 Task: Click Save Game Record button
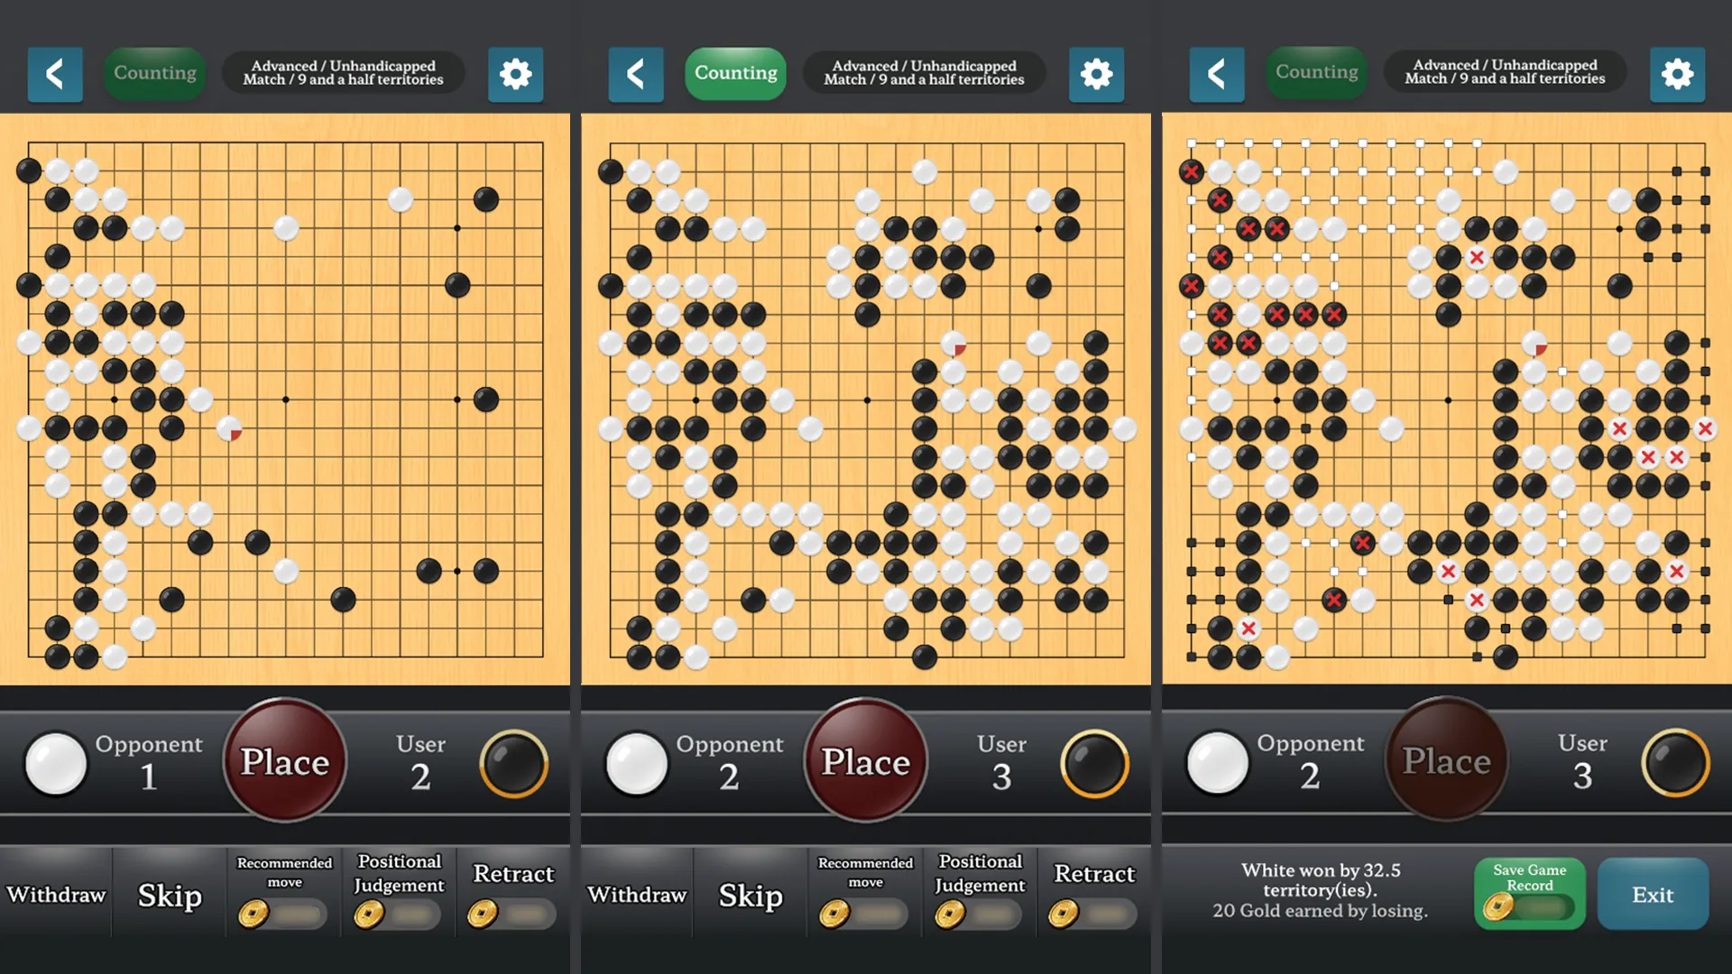tap(1529, 895)
